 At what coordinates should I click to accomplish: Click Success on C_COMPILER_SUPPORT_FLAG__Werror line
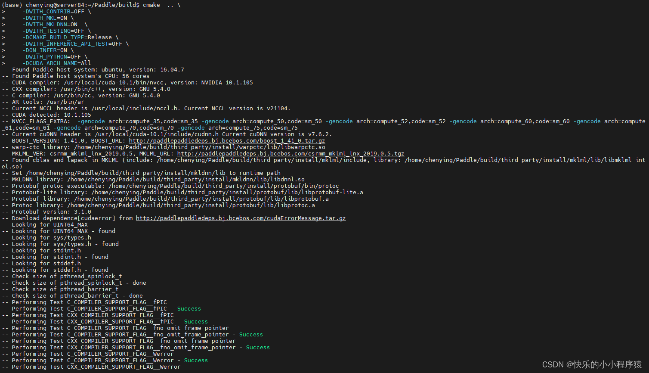196,361
